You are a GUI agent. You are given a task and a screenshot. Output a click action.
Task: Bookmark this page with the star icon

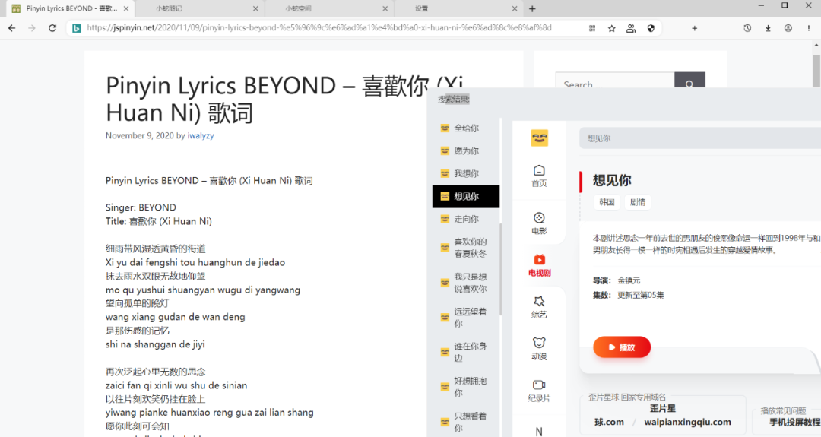(611, 28)
